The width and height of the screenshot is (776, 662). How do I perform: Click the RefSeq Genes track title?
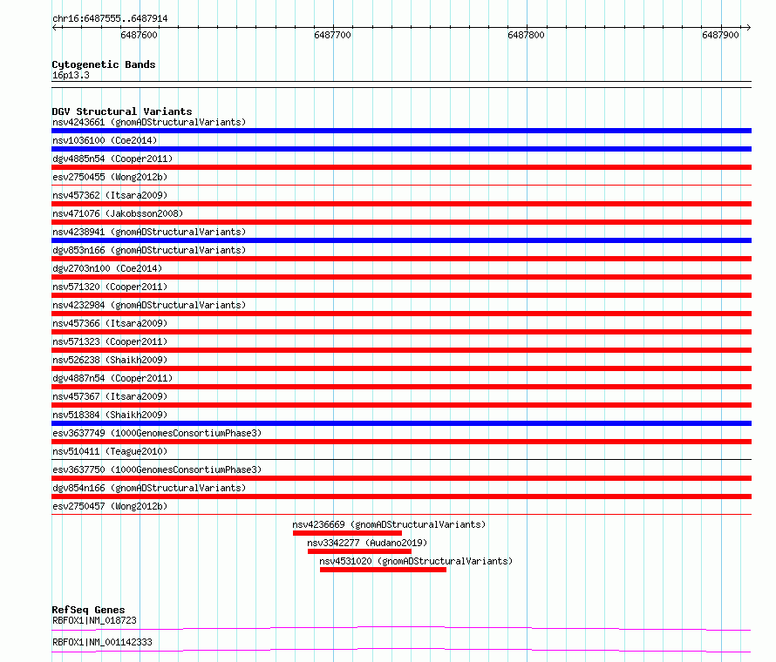click(89, 610)
